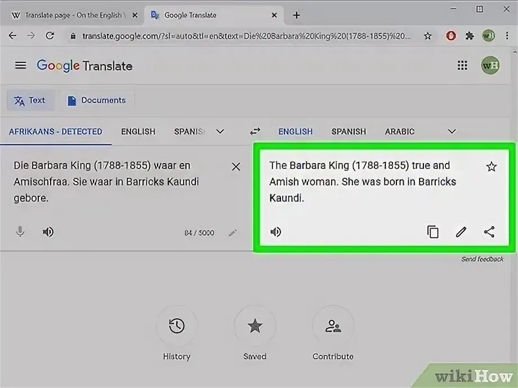518x388 pixels.
Task: Expand the target language list
Action: click(x=452, y=132)
